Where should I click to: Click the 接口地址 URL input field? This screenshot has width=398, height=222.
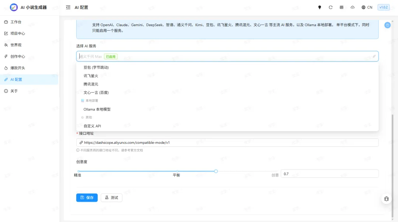(227, 142)
